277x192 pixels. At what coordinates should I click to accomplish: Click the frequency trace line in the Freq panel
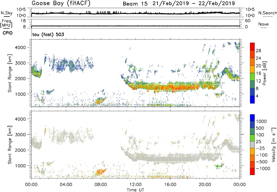click(x=135, y=26)
